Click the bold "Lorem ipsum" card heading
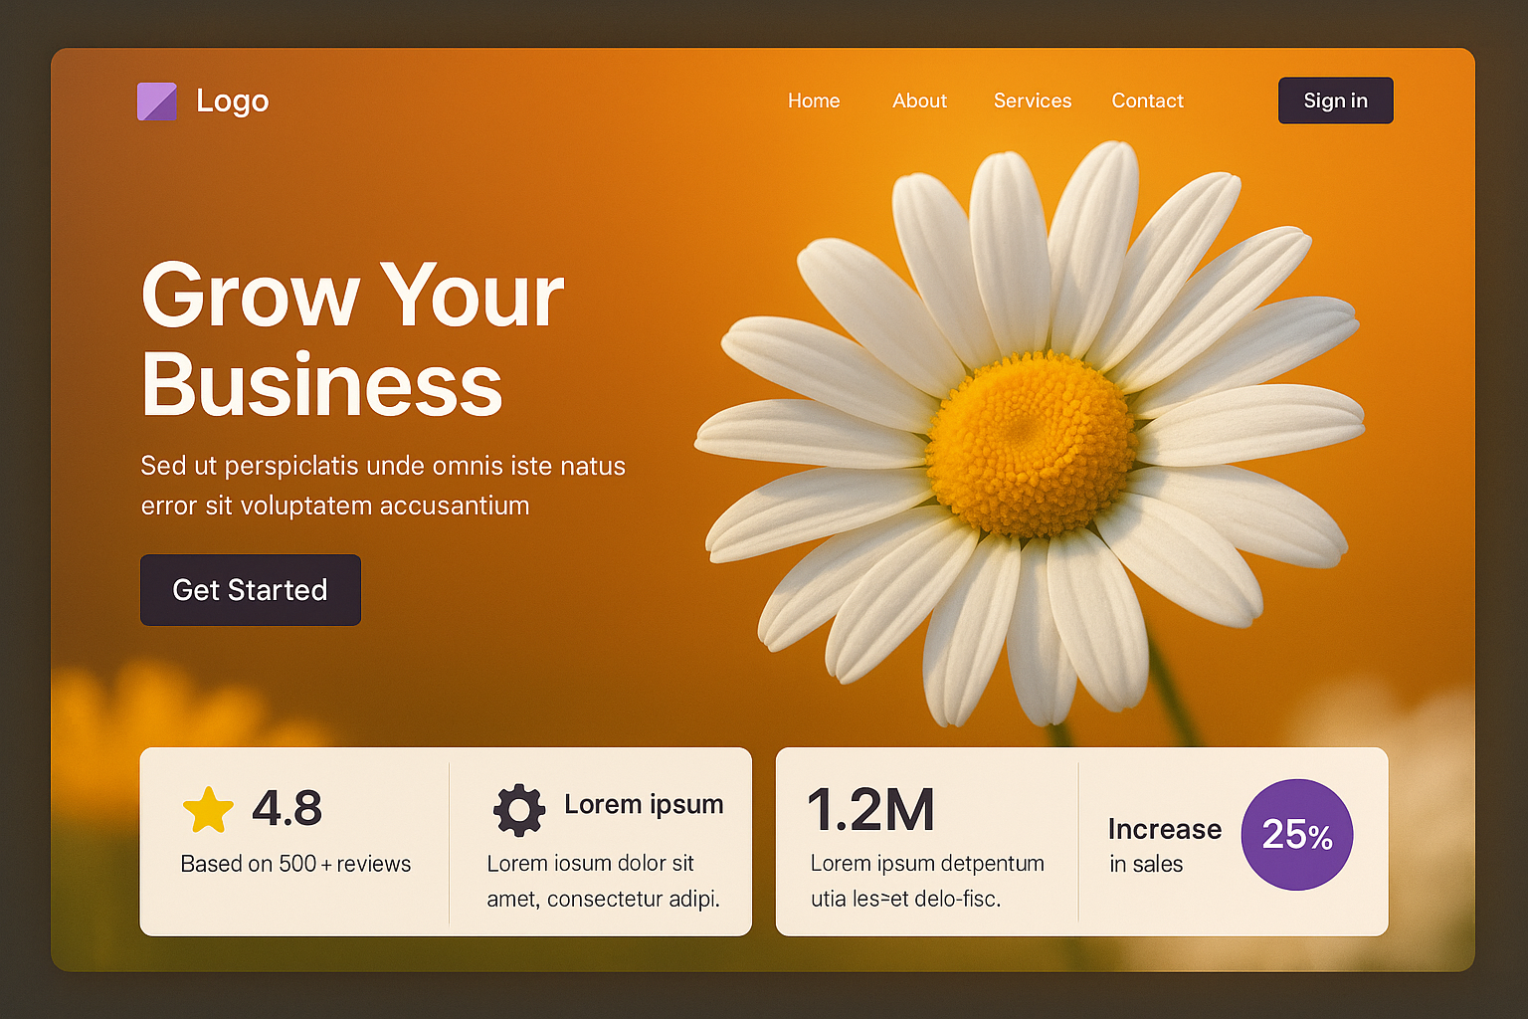 (x=644, y=804)
